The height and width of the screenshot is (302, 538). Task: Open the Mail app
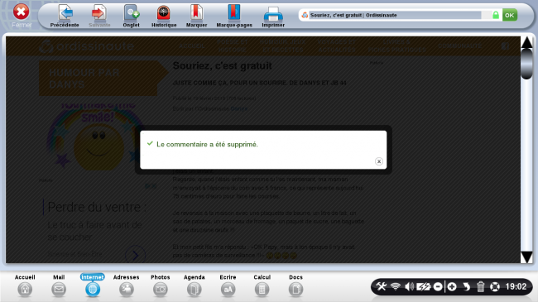[59, 285]
